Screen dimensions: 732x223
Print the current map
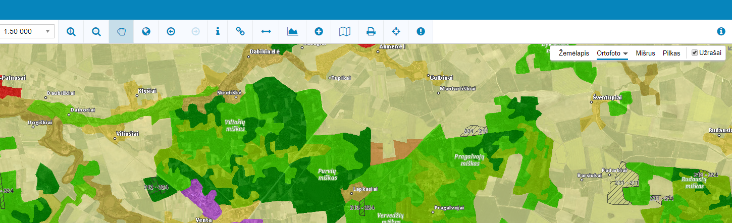[x=371, y=31]
